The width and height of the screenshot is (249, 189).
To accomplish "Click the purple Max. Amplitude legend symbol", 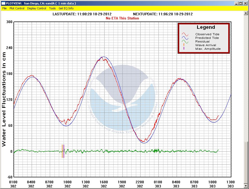I will pyautogui.click(x=184, y=48).
